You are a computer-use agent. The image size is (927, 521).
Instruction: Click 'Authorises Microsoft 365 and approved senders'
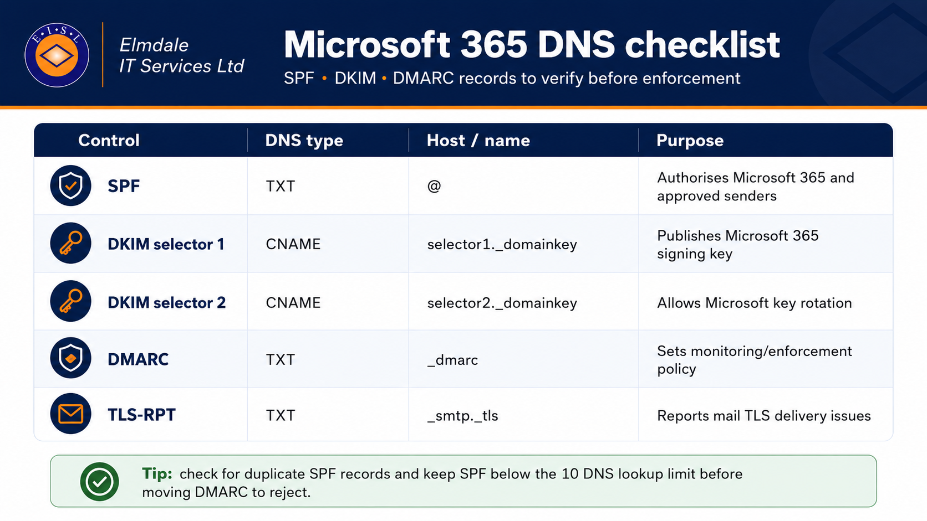point(756,187)
